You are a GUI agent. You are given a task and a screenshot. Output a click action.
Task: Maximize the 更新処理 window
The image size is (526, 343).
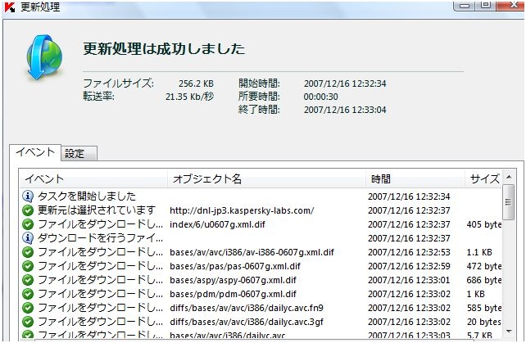click(x=486, y=5)
